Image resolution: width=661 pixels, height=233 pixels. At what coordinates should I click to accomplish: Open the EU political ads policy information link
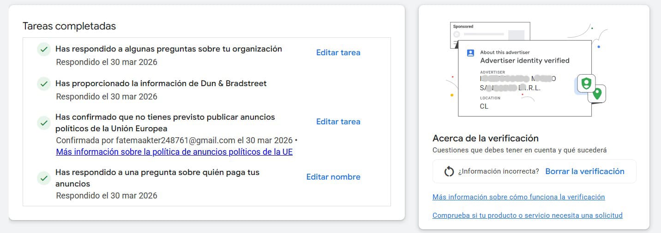click(x=174, y=152)
